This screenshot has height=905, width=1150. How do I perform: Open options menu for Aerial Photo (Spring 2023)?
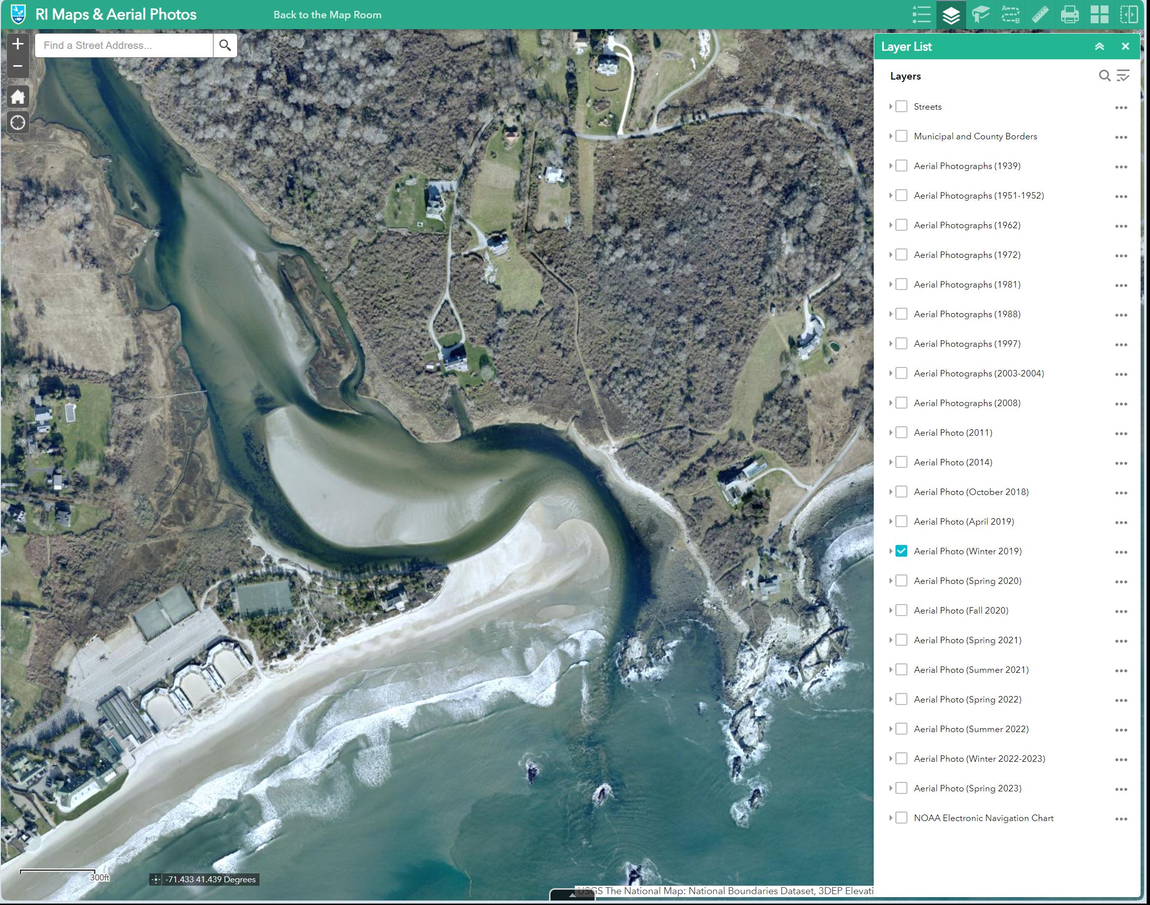pyautogui.click(x=1122, y=788)
